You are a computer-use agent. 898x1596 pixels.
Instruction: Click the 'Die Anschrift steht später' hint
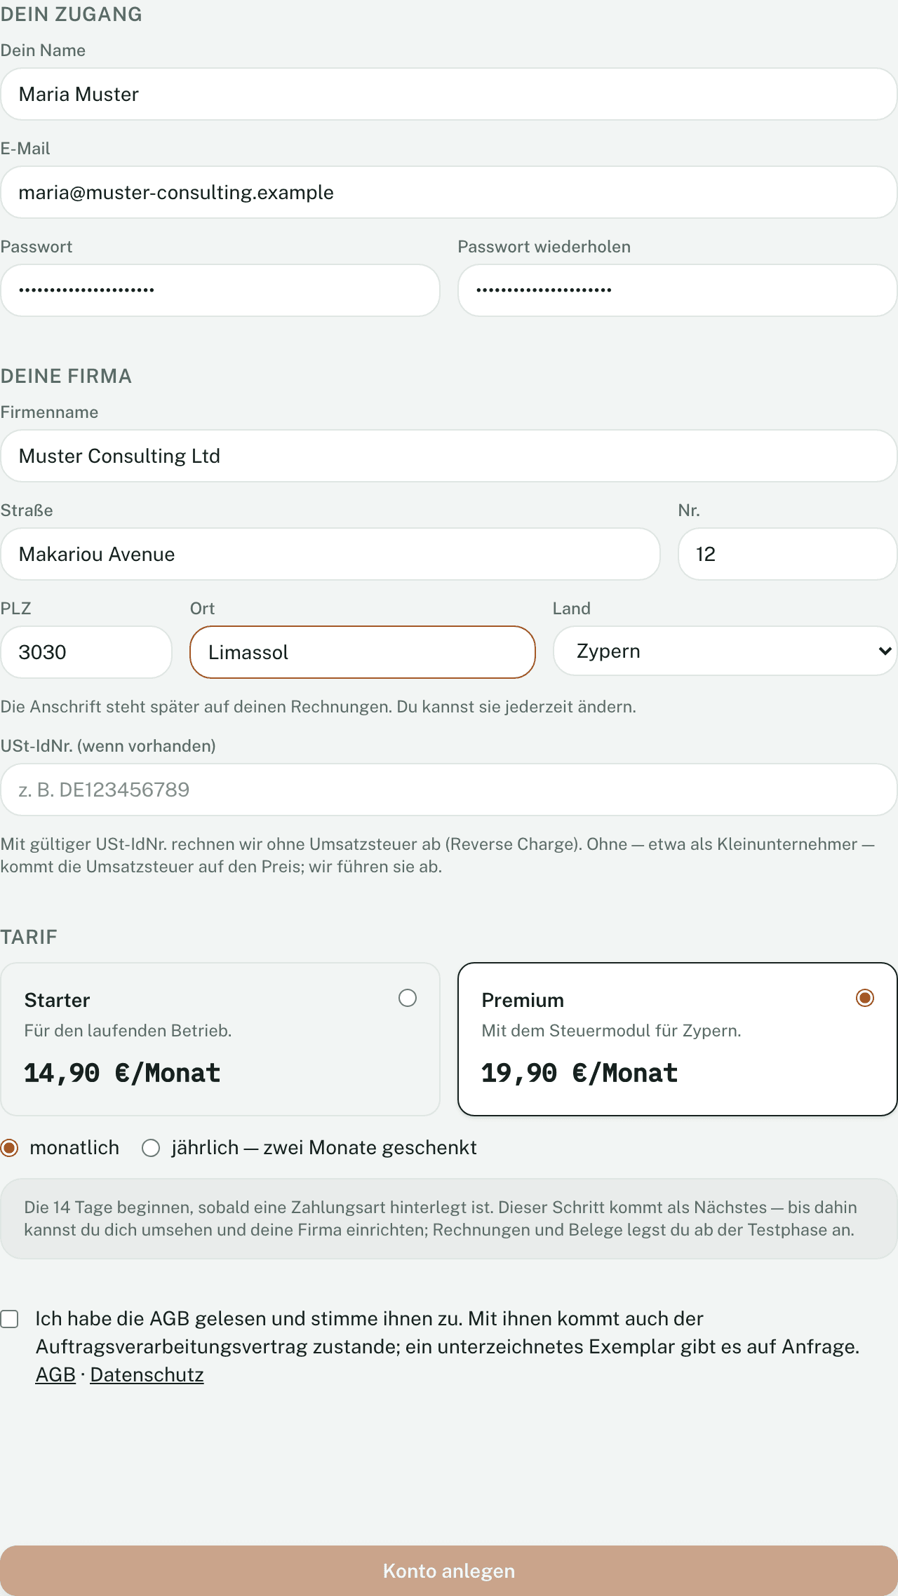coord(319,707)
